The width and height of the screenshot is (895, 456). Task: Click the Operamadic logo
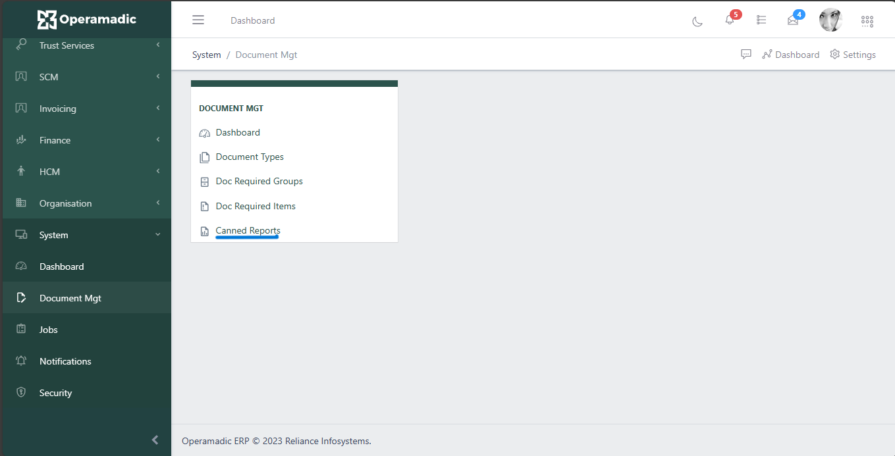coord(86,20)
